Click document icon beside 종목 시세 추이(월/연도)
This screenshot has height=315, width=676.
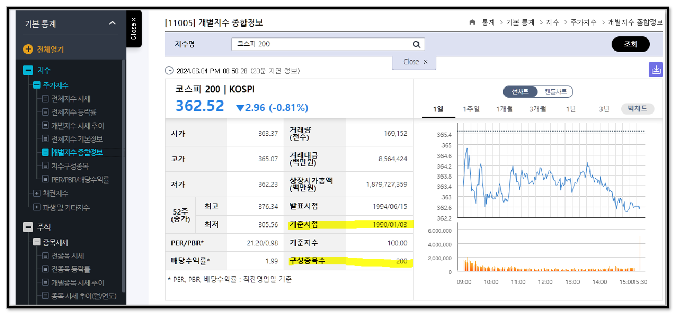[46, 296]
